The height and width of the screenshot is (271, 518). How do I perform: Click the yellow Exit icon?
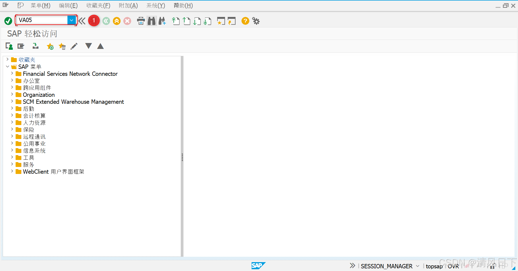coord(117,21)
